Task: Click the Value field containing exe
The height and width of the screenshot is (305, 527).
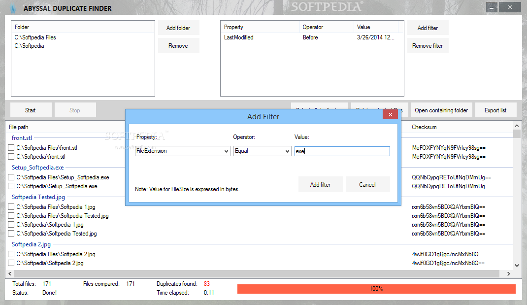Action: 342,151
